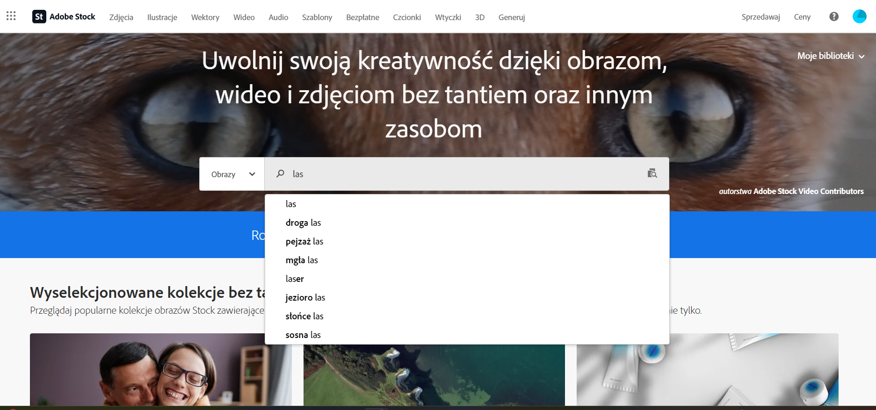This screenshot has height=410, width=876.
Task: Open the Wektory menu
Action: click(205, 17)
